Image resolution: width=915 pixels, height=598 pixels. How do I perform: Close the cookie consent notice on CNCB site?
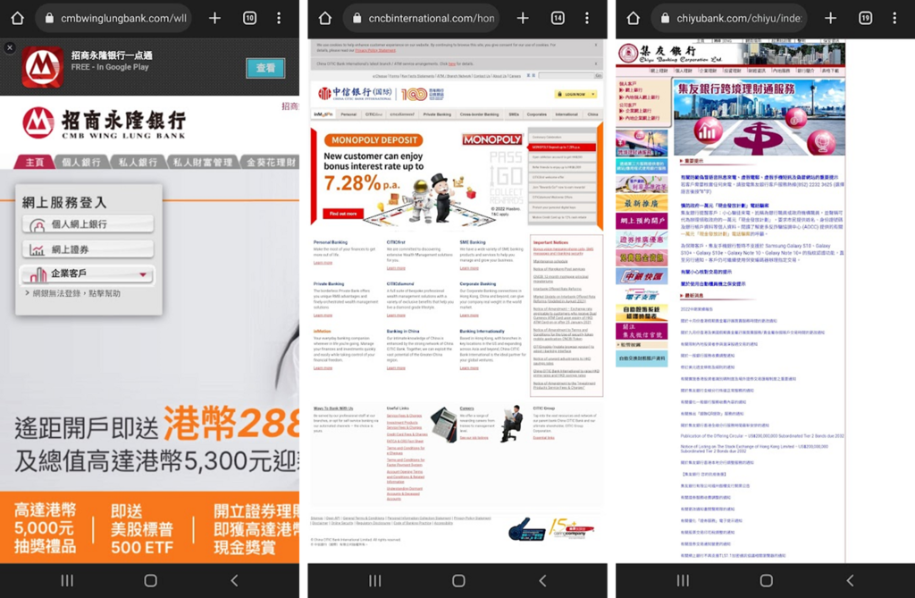pos(596,45)
